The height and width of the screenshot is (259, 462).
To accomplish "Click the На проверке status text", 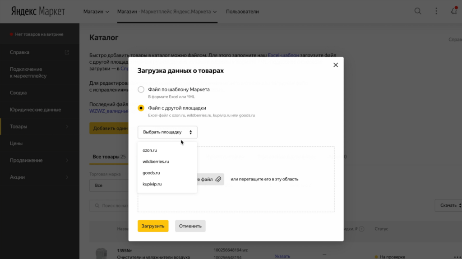I will point(393,257).
